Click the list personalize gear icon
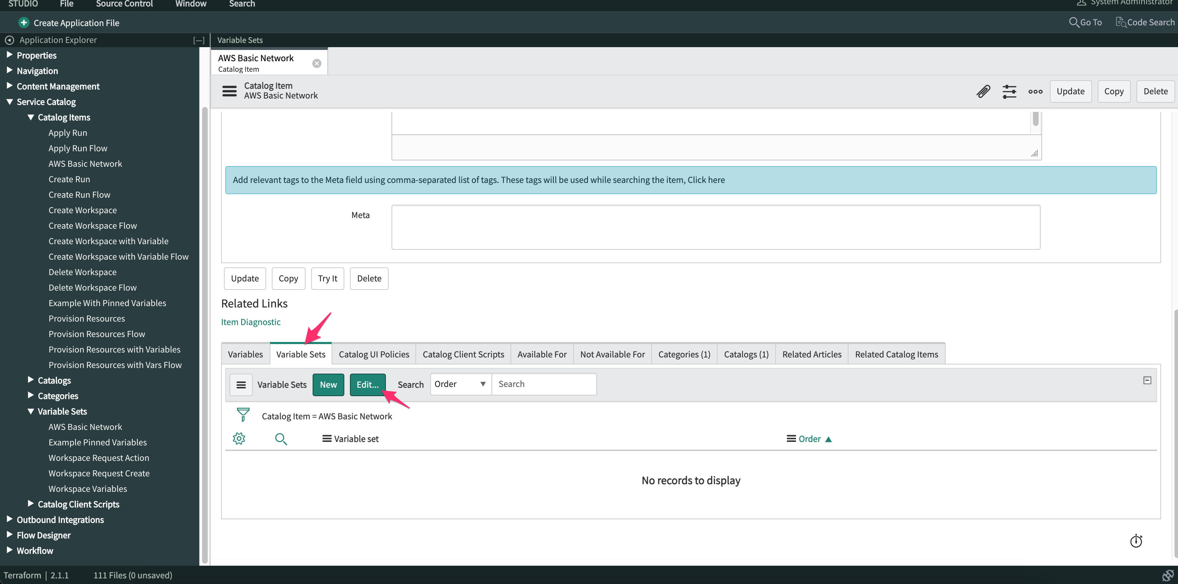The image size is (1178, 584). tap(239, 439)
